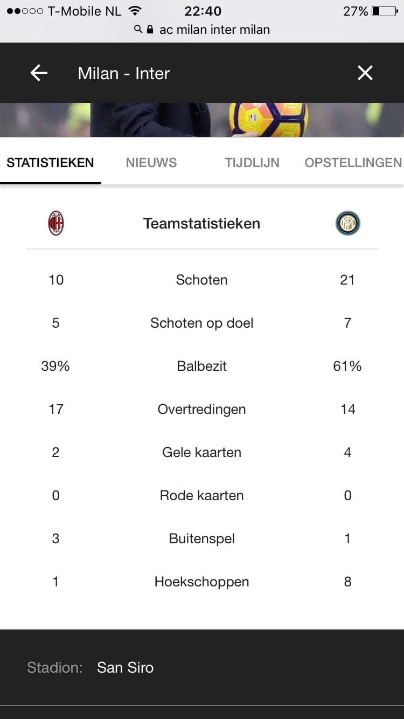Viewport: 404px width, 719px height.
Task: Select the Statistieken tab
Action: (50, 163)
